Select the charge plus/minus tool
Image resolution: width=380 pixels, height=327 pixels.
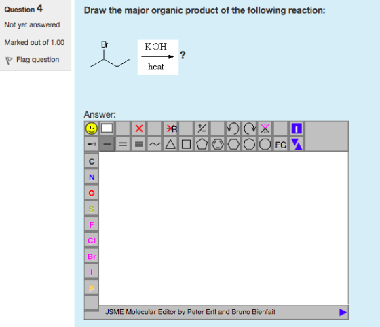(x=202, y=128)
